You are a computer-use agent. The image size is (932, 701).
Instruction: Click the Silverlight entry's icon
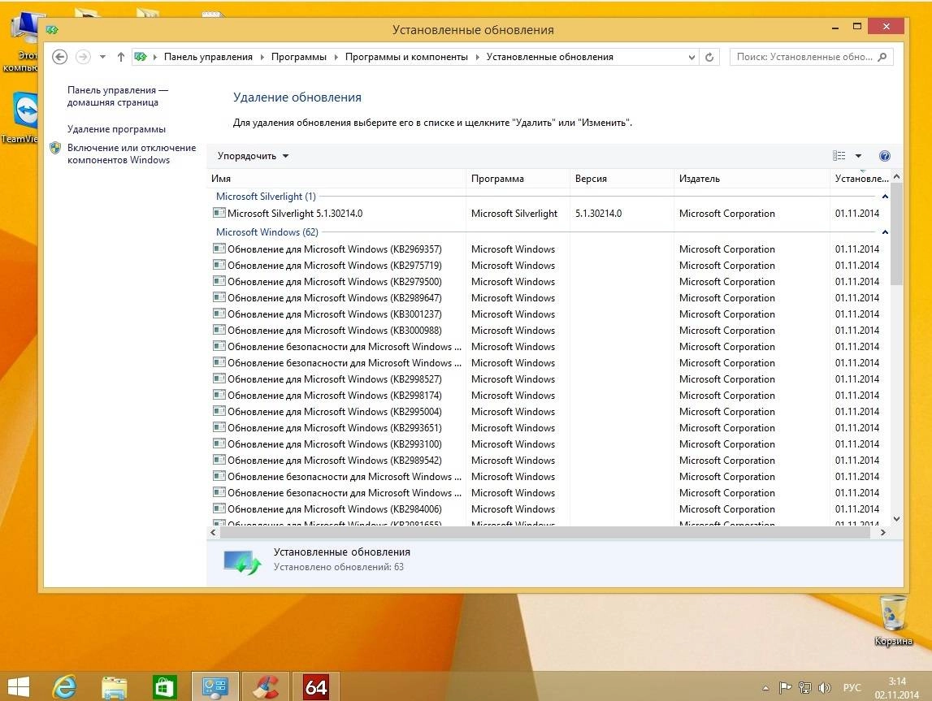[x=219, y=213]
